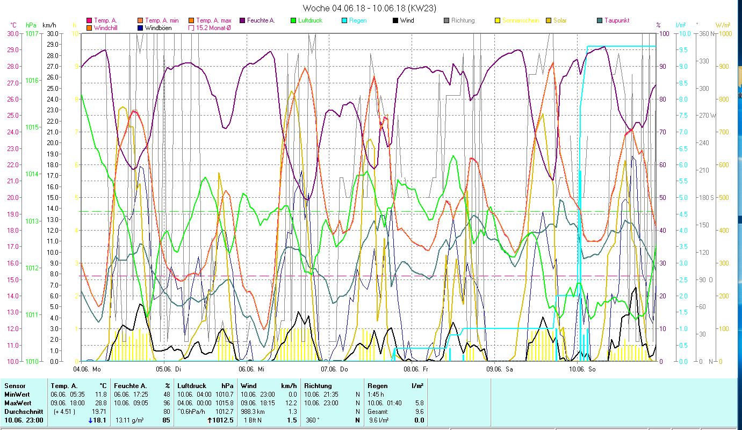Click the Sensor header in the statistics table
The height and width of the screenshot is (430, 742).
[x=14, y=386]
